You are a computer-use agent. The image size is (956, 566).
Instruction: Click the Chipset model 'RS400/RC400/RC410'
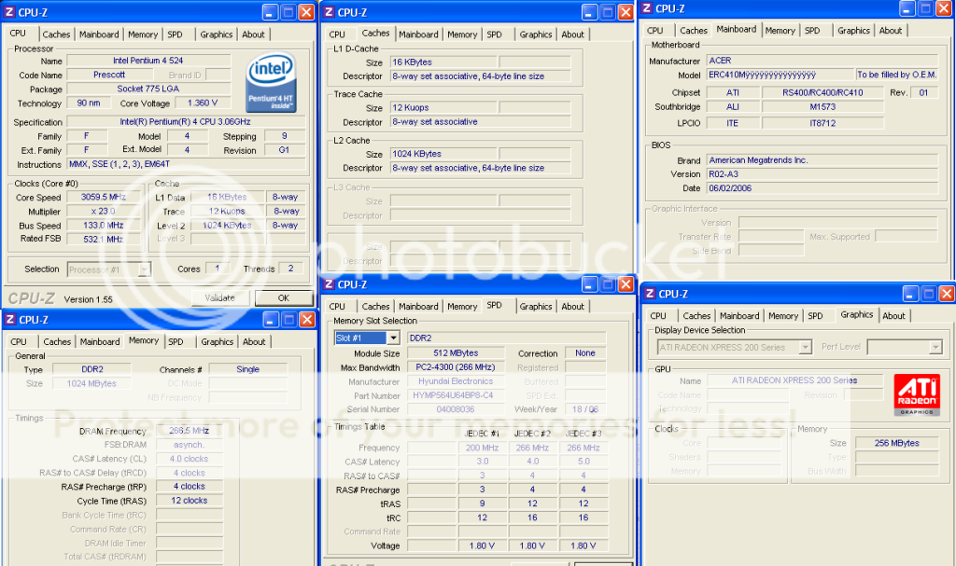point(822,92)
